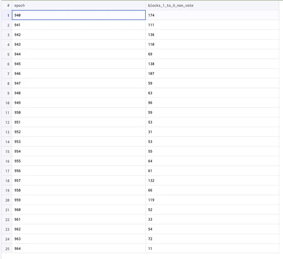Select value cell 132
Viewport: 283px width, 259px height.
[212, 181]
